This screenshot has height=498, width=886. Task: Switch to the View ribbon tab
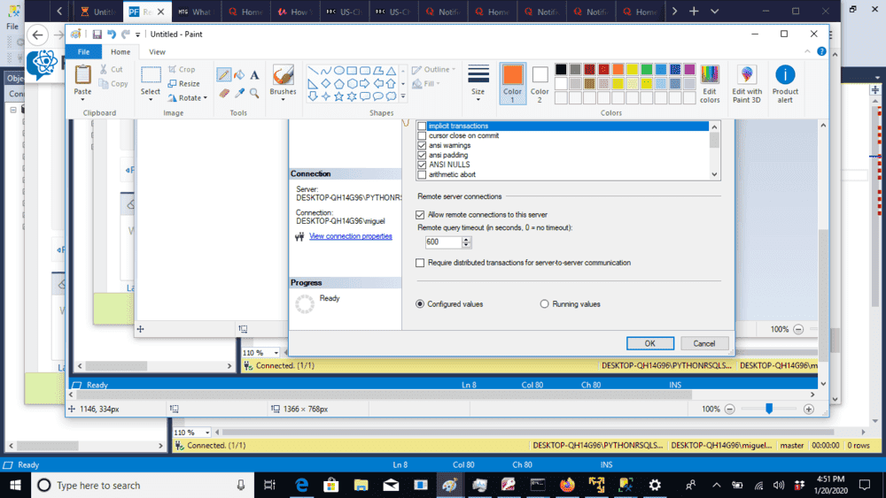coord(157,52)
